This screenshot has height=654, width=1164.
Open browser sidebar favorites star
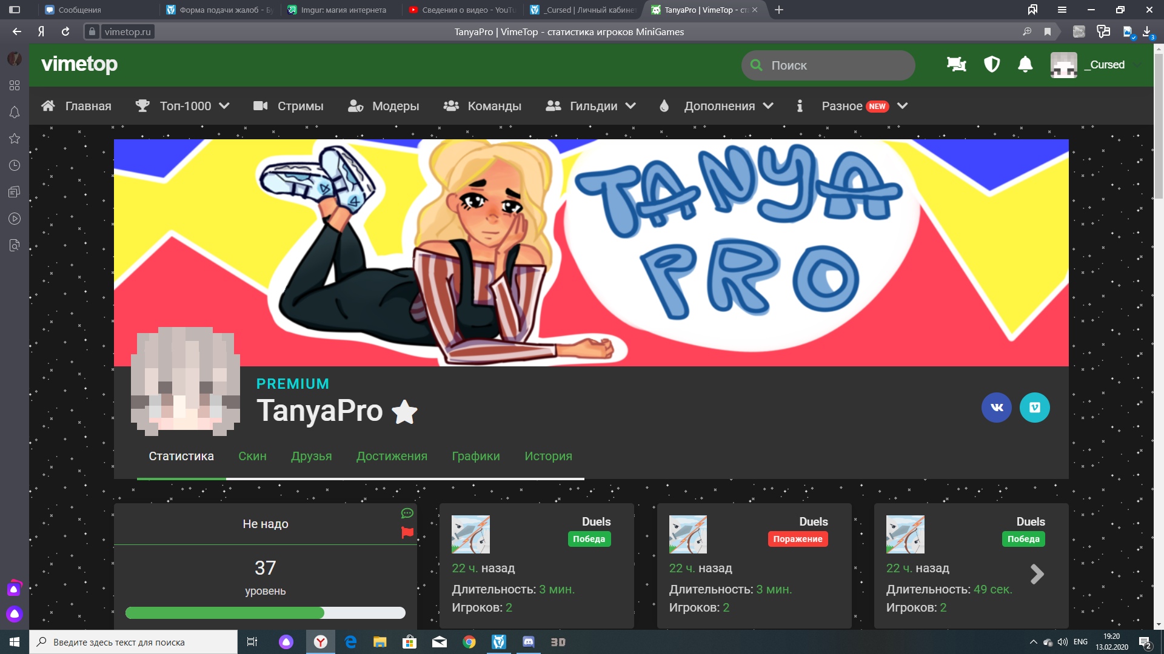15,139
